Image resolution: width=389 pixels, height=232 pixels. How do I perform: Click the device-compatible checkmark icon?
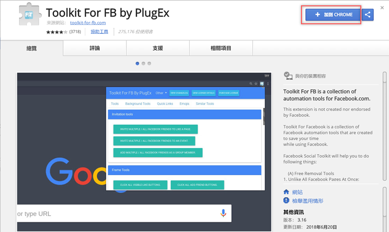coord(288,76)
